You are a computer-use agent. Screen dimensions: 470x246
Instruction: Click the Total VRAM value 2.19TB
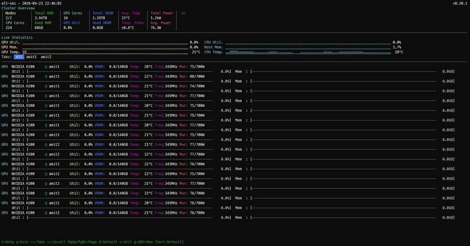[x=99, y=18]
